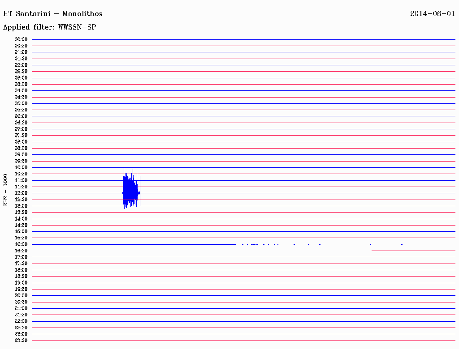459x349 pixels.
Task: Select the 22:30 time label
Action: point(21,328)
